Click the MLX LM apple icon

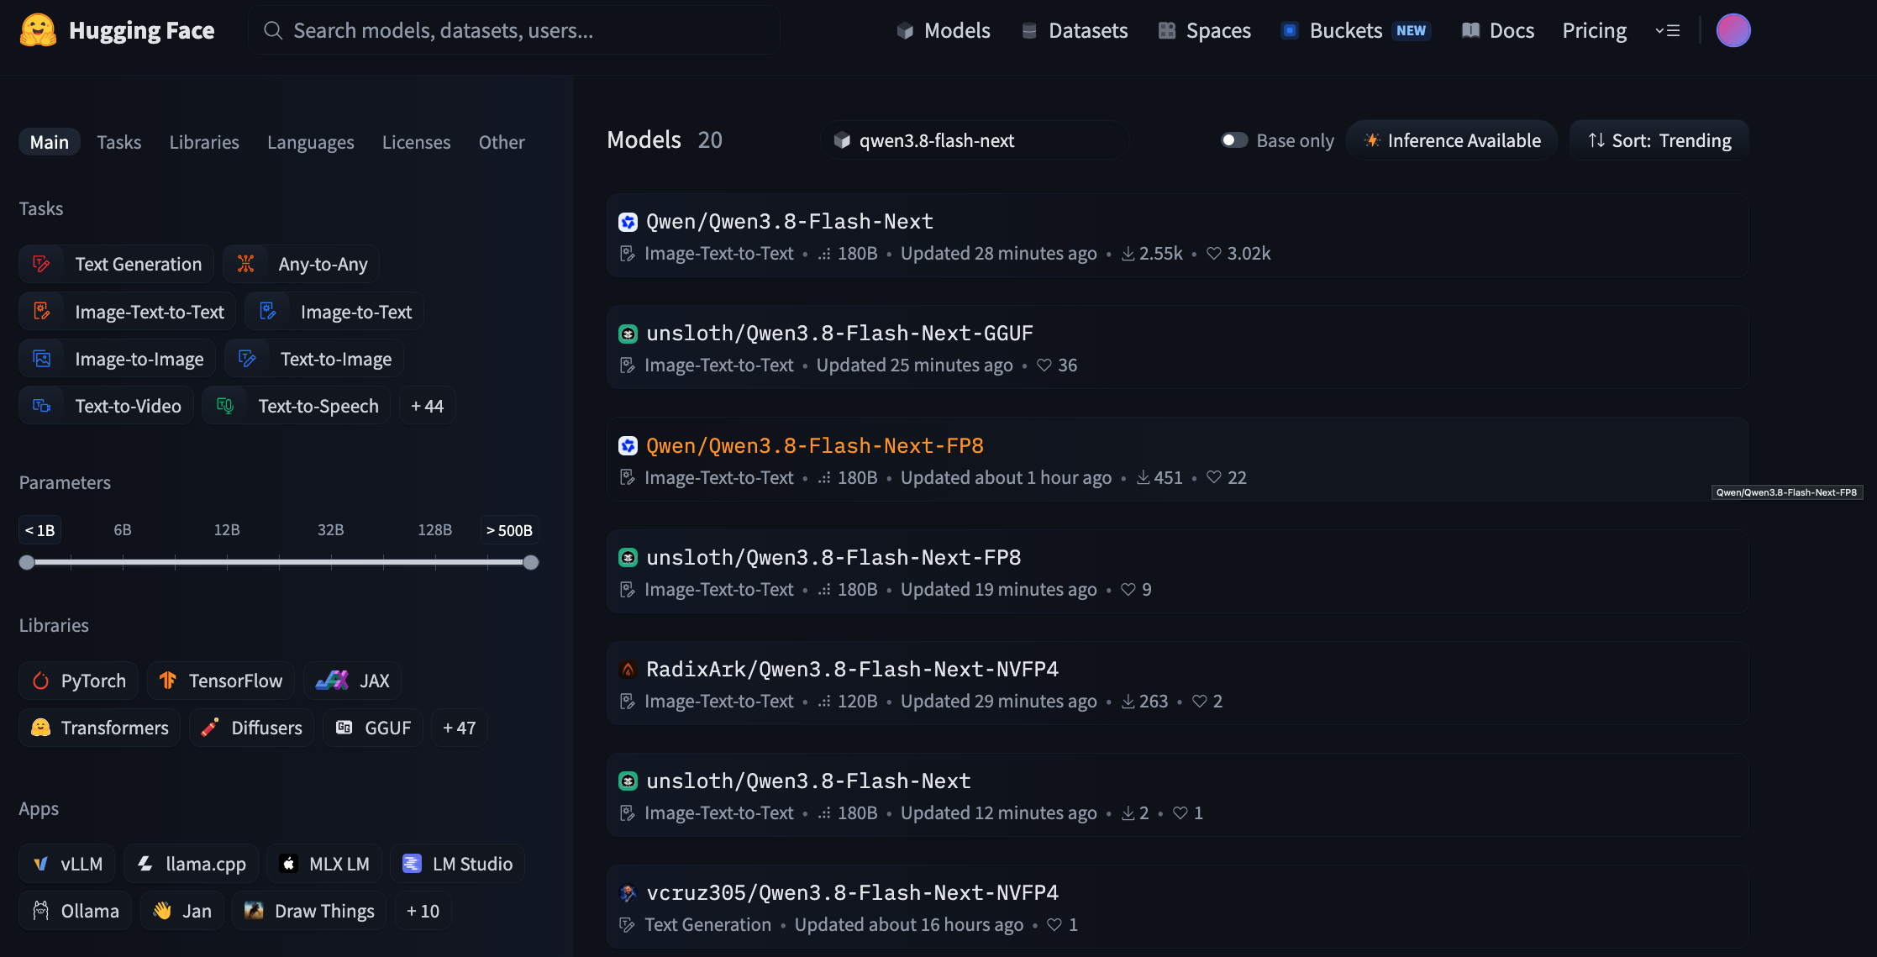[x=288, y=864]
